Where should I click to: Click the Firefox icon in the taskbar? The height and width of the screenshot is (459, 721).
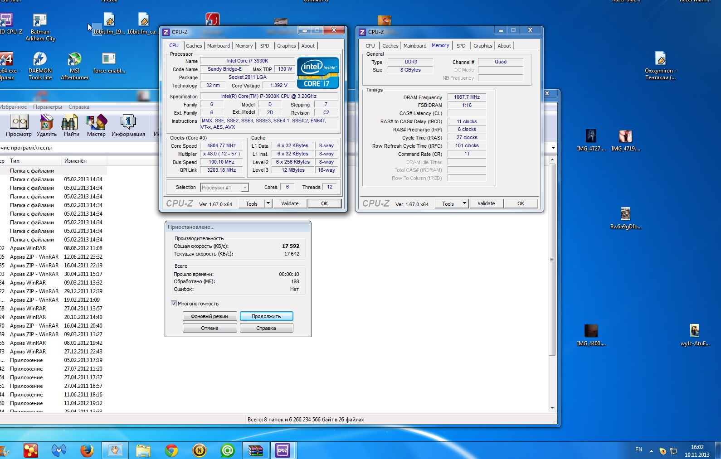[x=87, y=450]
